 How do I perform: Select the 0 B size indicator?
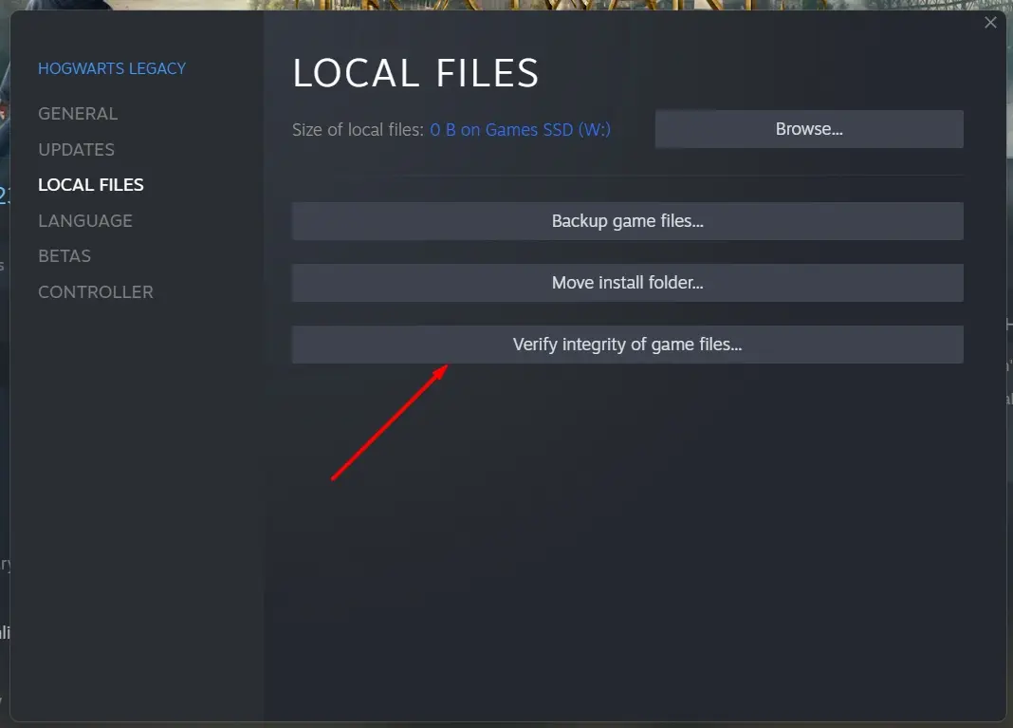442,129
